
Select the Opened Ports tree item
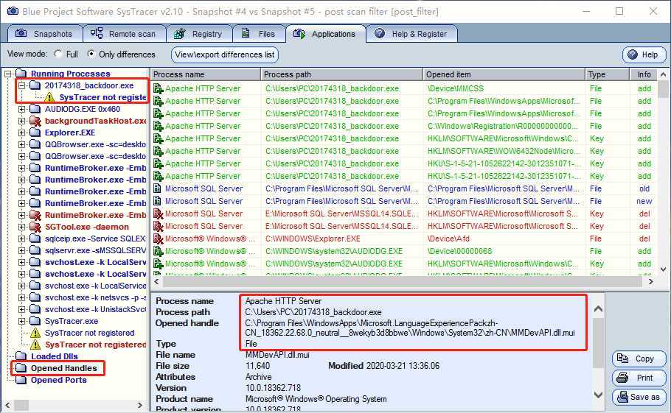pyautogui.click(x=59, y=380)
